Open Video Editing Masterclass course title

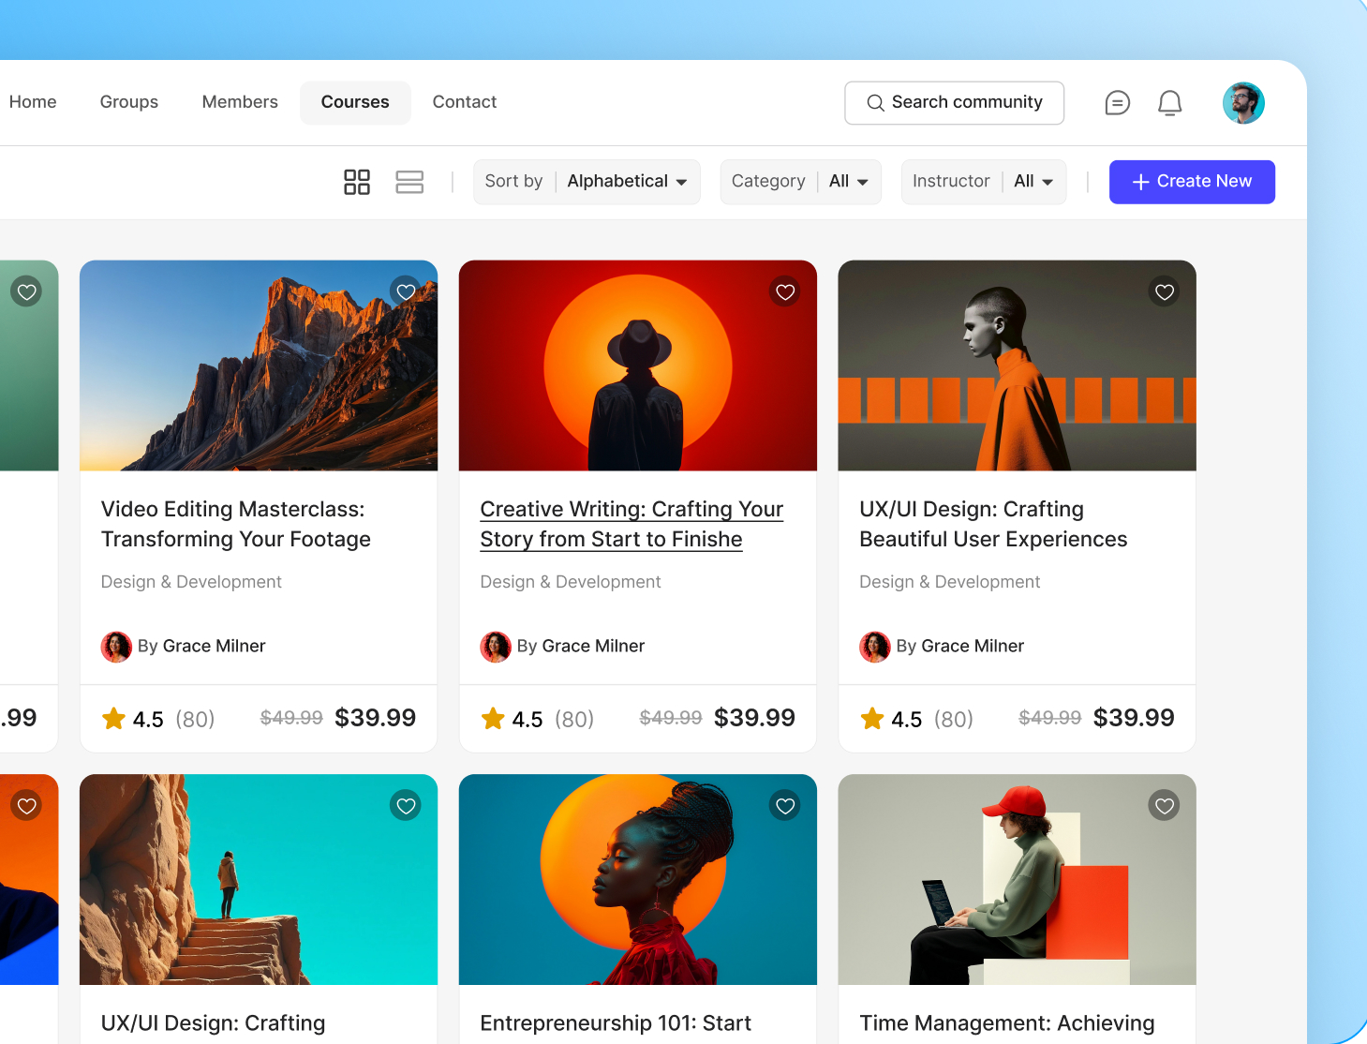[236, 524]
